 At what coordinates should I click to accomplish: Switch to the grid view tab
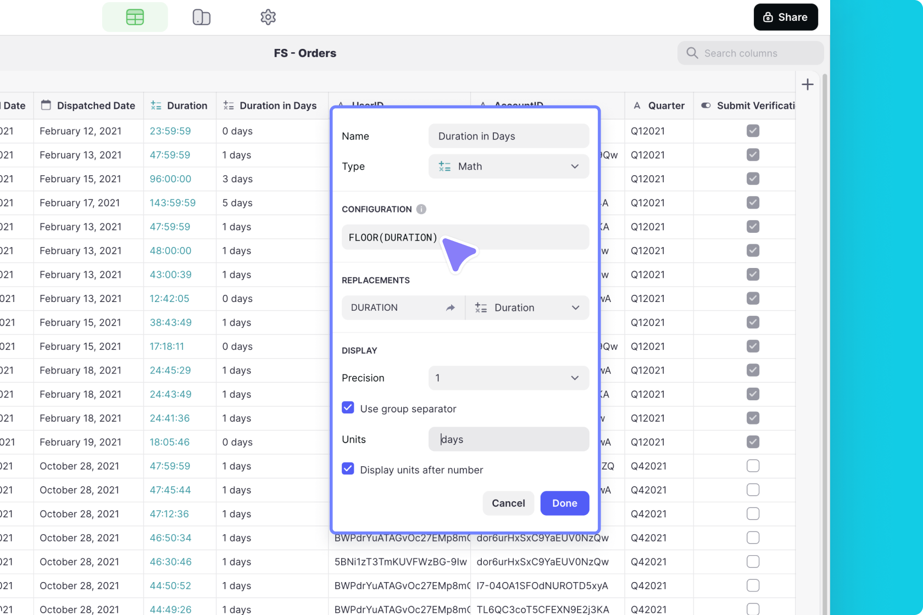tap(134, 17)
